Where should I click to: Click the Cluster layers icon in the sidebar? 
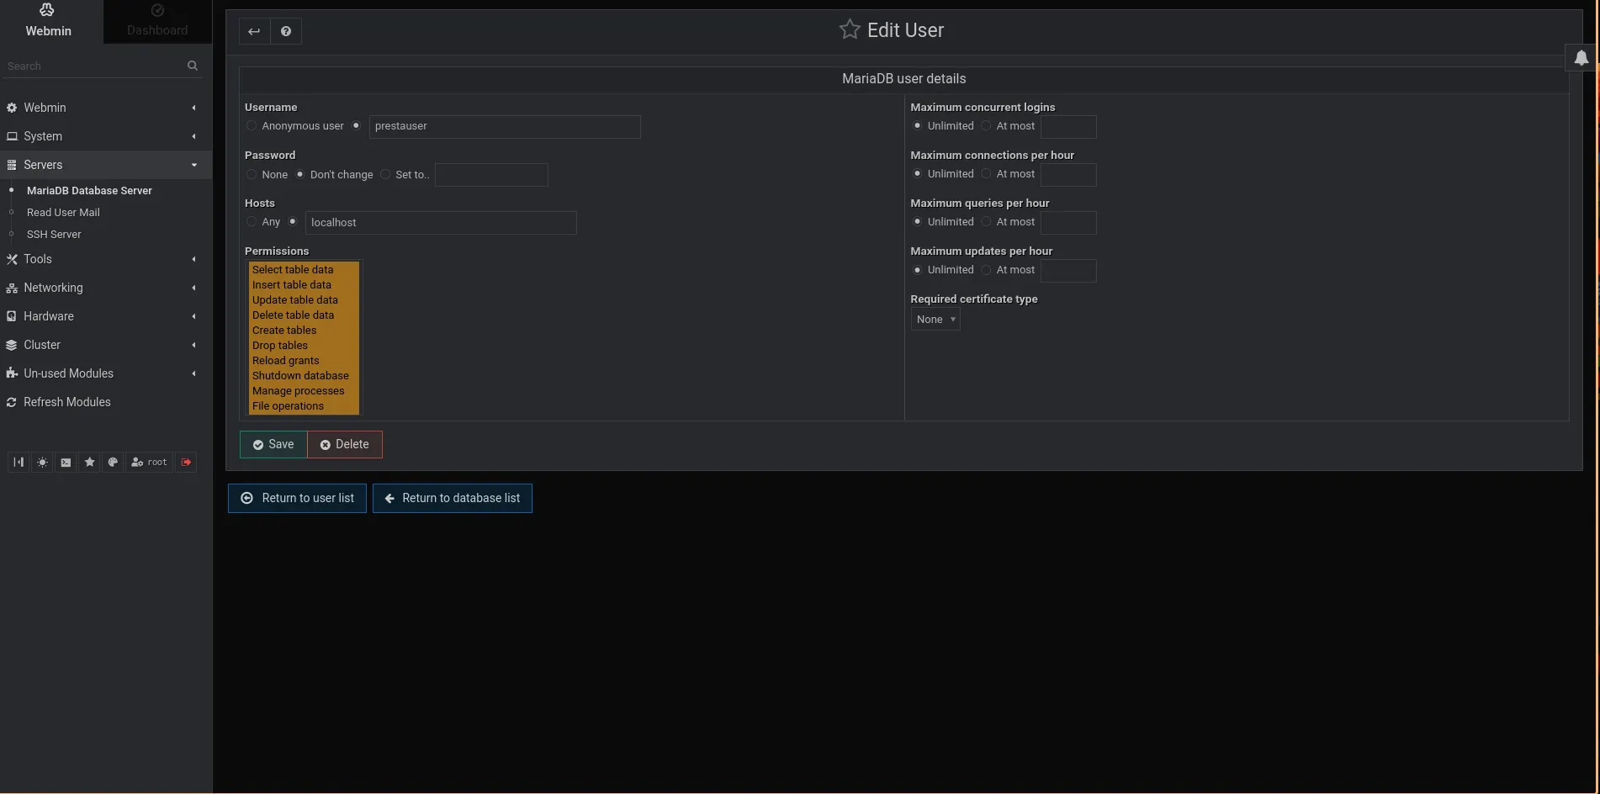point(12,346)
